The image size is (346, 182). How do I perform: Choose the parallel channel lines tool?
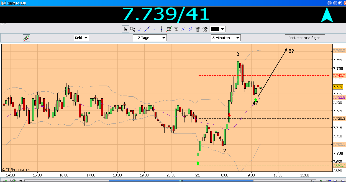(183, 29)
